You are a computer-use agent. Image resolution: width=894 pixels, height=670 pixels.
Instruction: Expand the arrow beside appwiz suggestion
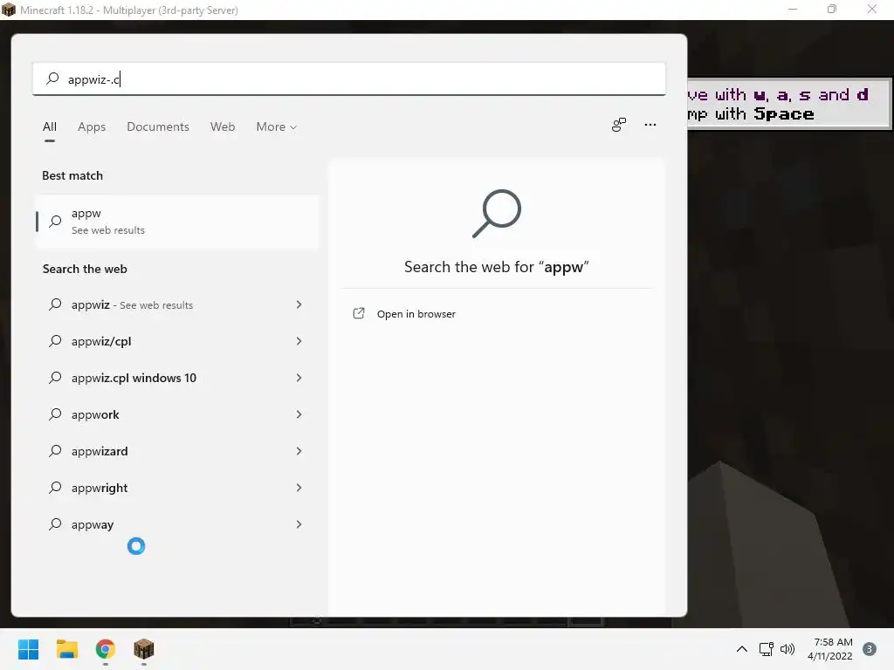pos(299,304)
